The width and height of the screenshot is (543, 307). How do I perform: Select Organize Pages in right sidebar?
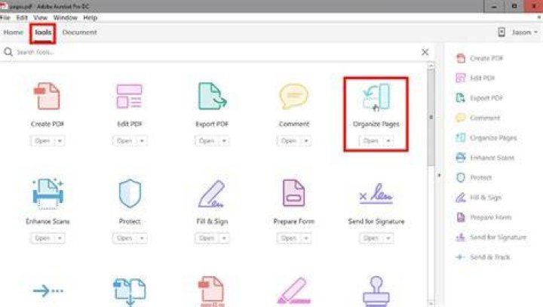pyautogui.click(x=486, y=138)
